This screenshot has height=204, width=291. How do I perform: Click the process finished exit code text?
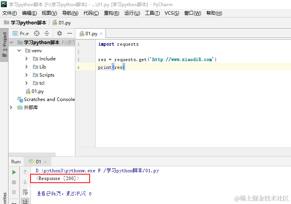[64, 194]
